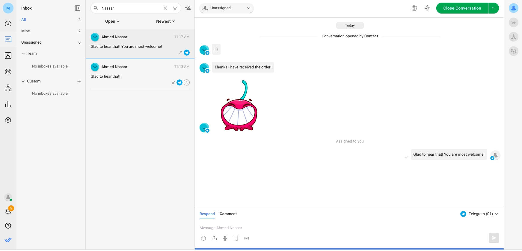This screenshot has height=251, width=522.
Task: Open the notifications bell icon
Action: tap(8, 212)
